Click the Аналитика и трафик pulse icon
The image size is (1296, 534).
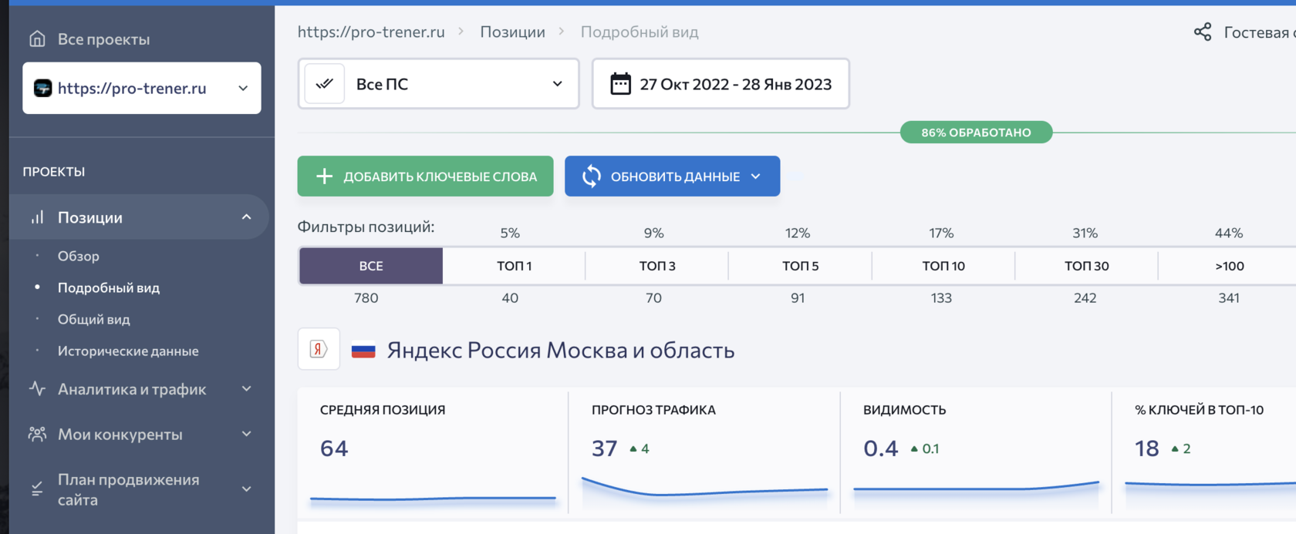click(x=37, y=388)
